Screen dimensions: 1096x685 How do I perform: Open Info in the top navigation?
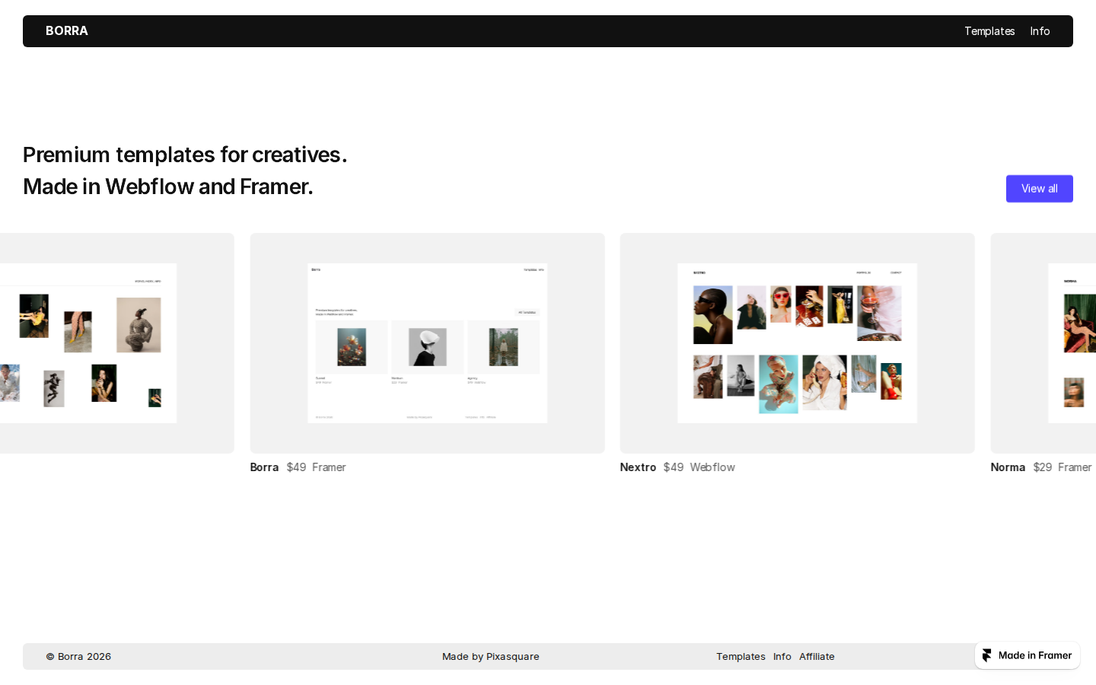pos(1040,31)
